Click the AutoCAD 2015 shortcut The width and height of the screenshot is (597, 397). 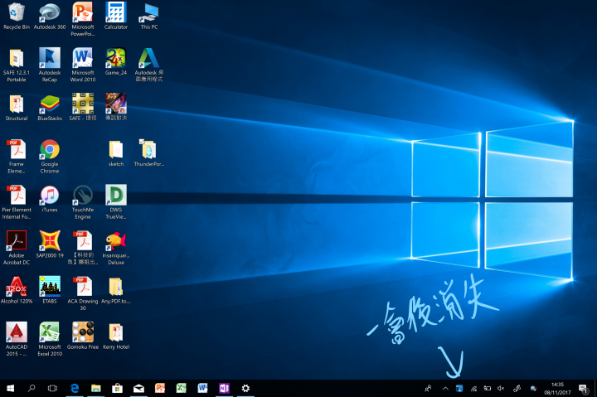point(16,339)
